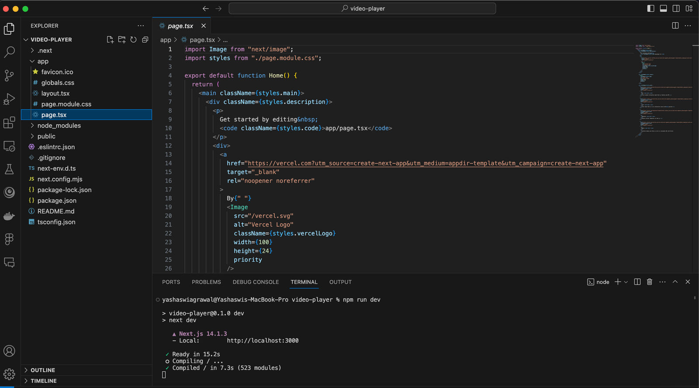The height and width of the screenshot is (388, 699).
Task: Refresh the Explorer file tree
Action: 134,40
